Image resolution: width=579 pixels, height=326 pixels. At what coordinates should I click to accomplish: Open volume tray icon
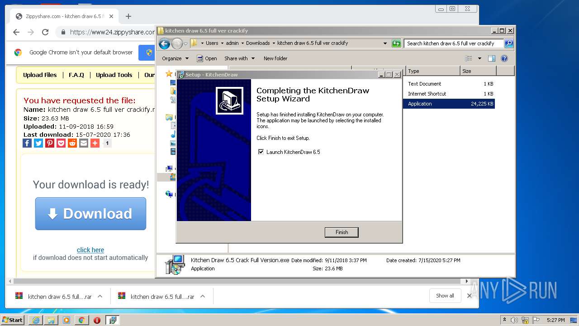(515, 320)
